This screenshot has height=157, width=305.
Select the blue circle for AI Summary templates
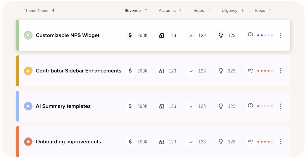point(28,106)
